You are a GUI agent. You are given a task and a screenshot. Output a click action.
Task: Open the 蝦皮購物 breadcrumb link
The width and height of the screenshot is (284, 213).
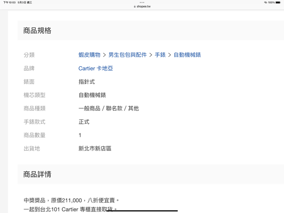point(89,55)
